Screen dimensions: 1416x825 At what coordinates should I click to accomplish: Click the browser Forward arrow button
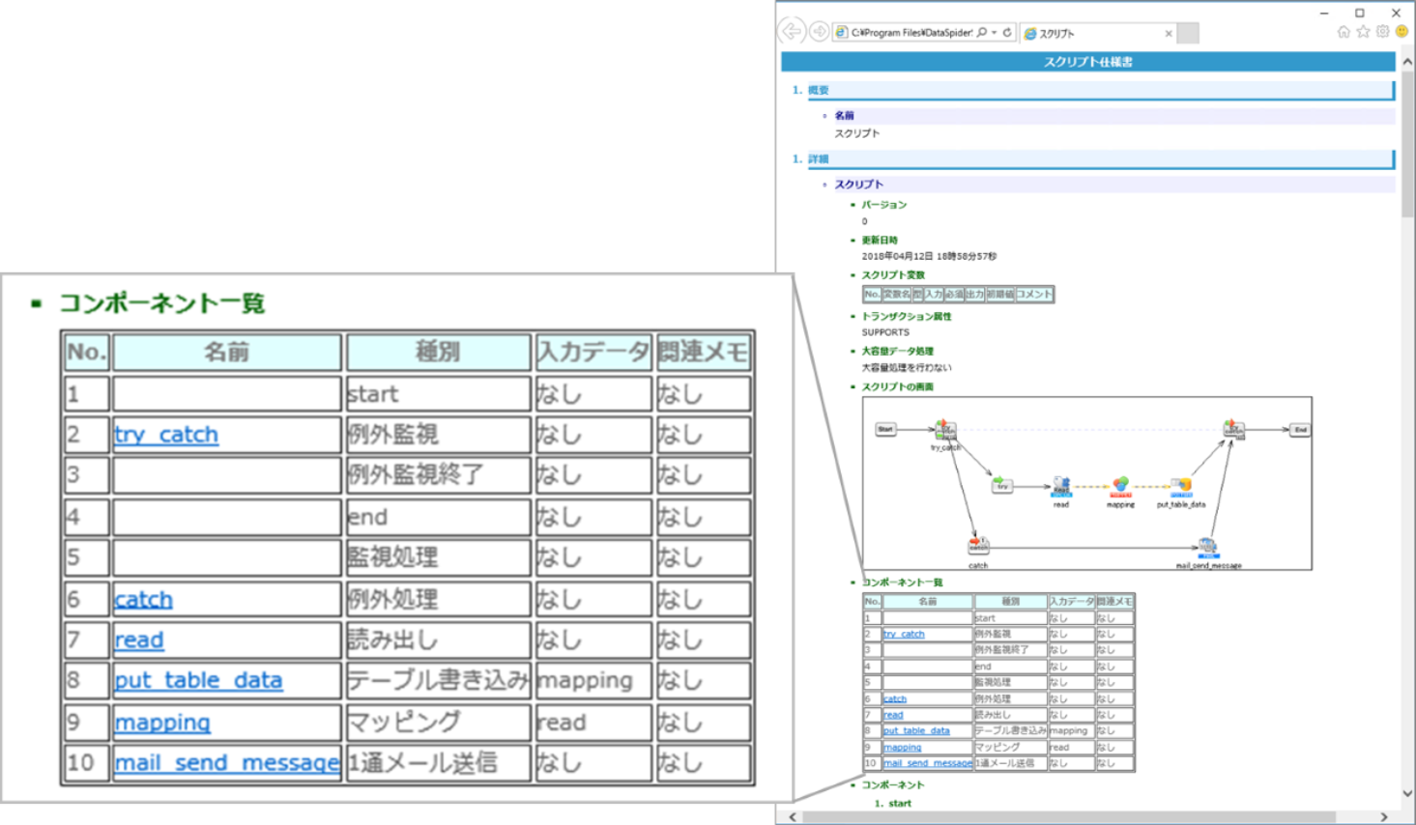point(819,32)
